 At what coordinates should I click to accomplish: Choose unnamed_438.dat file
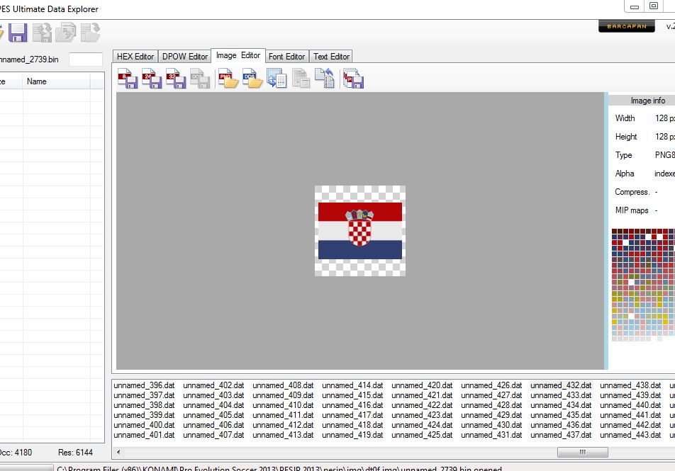(630, 385)
